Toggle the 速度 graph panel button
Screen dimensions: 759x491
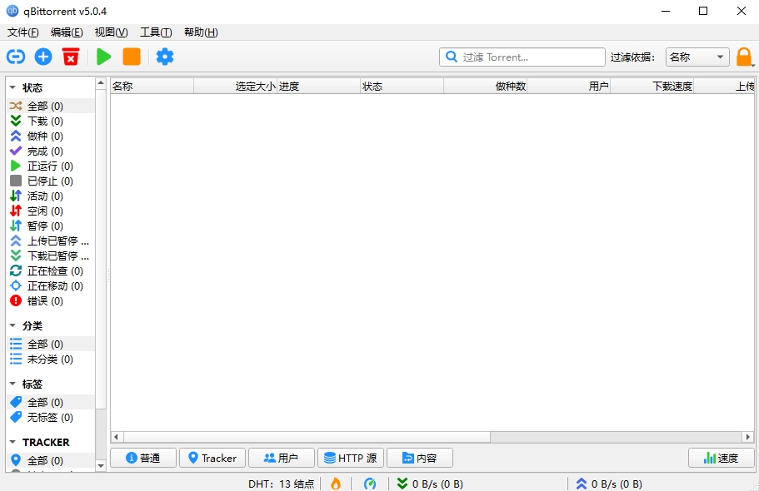click(721, 458)
